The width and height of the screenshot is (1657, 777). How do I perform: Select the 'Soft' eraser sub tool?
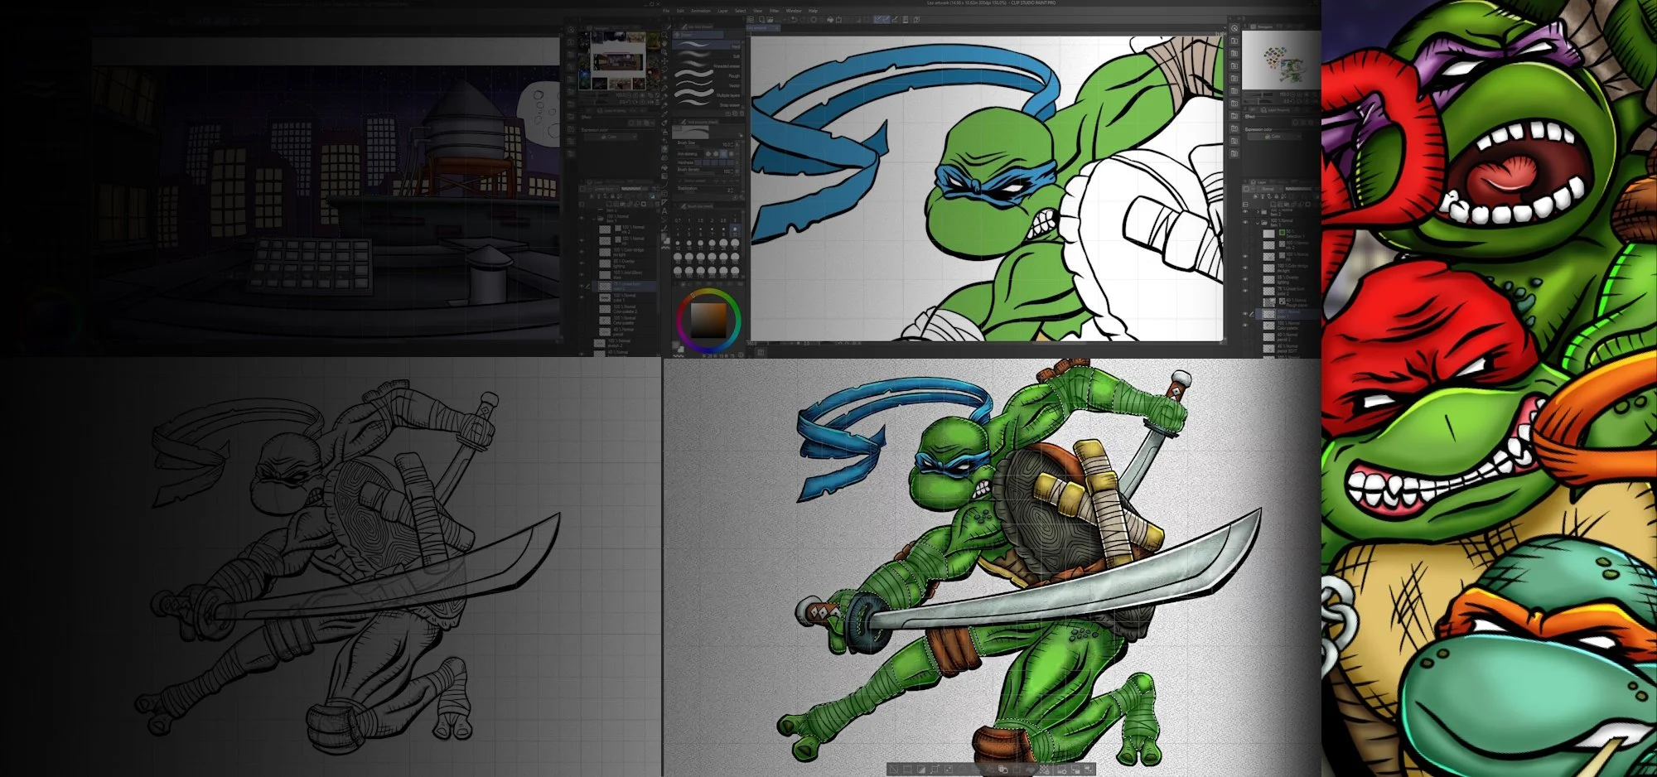click(707, 54)
